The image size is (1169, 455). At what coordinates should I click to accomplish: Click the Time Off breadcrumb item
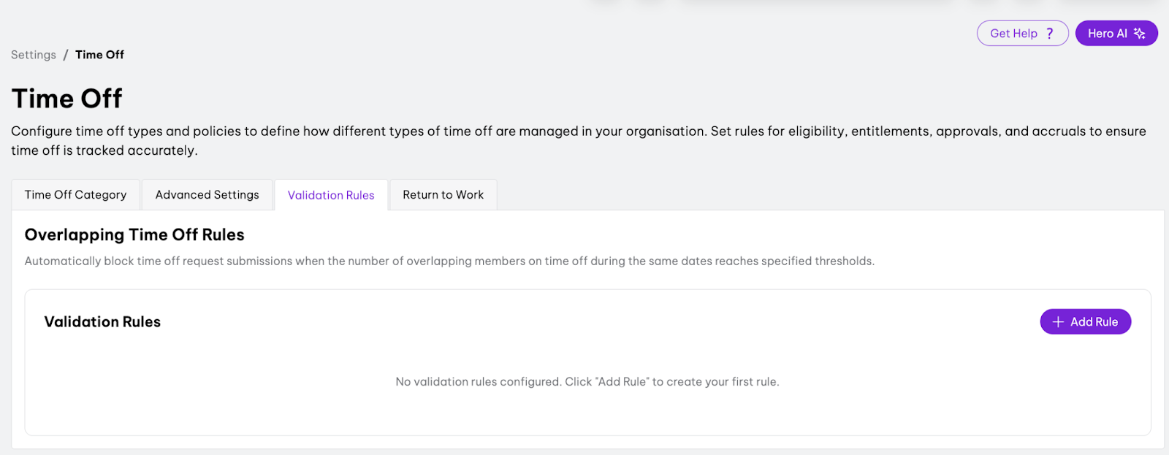point(99,55)
